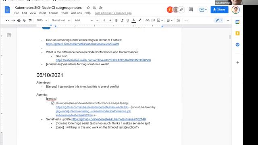Click the 06/10/2021 heading
This screenshot has height=145, width=258.
coord(50,75)
